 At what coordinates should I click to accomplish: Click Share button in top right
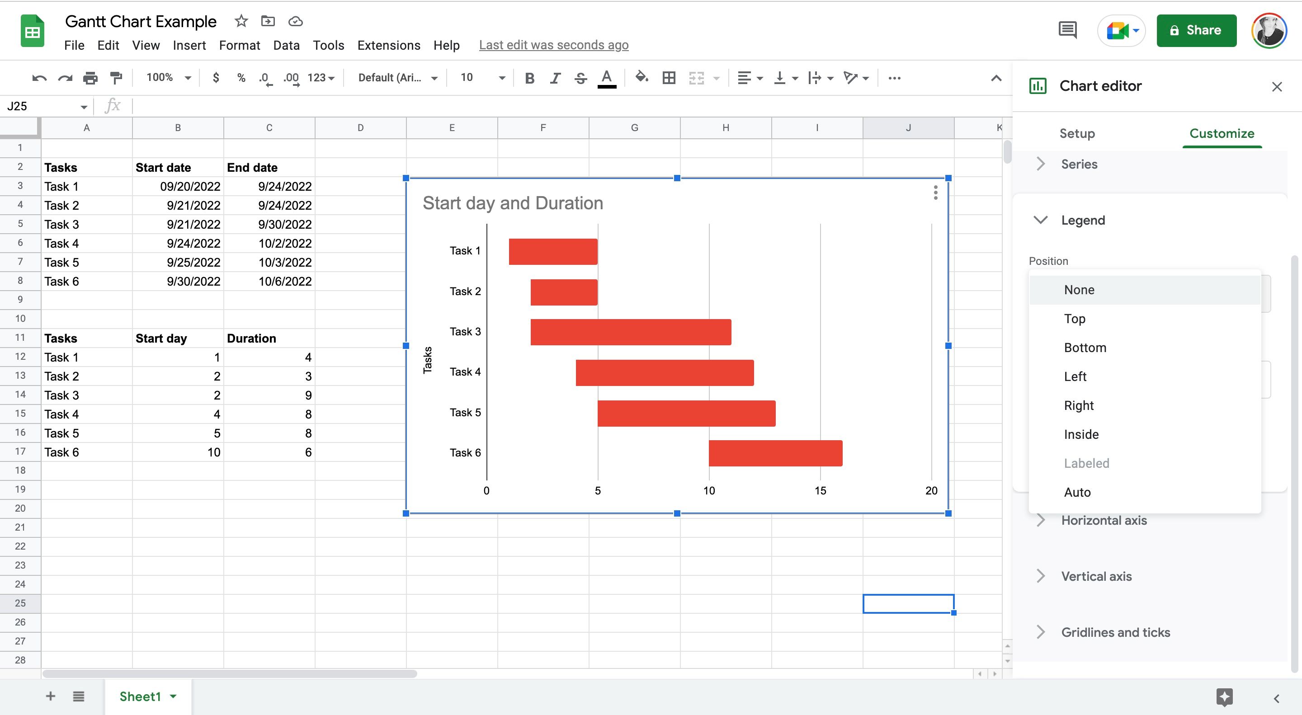[1195, 30]
